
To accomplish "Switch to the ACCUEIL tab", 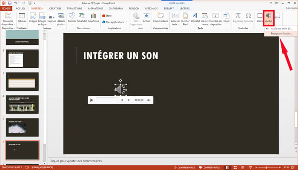I will 20,9.
